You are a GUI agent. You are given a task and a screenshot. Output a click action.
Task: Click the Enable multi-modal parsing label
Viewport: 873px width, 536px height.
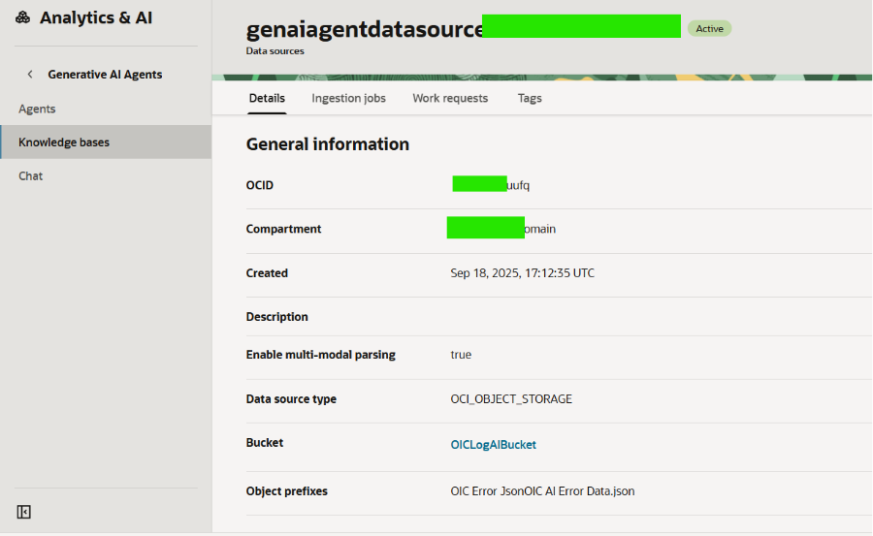(x=321, y=355)
